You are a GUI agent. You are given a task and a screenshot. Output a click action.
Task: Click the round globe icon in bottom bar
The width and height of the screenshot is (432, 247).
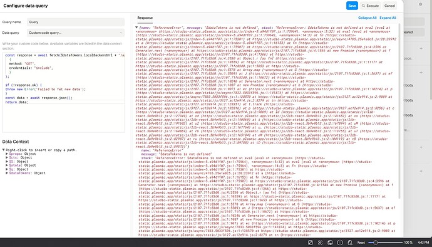point(330,243)
